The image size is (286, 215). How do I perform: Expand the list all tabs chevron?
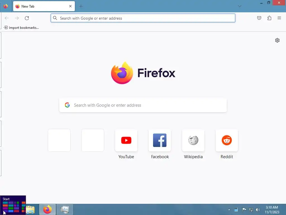(239, 6)
